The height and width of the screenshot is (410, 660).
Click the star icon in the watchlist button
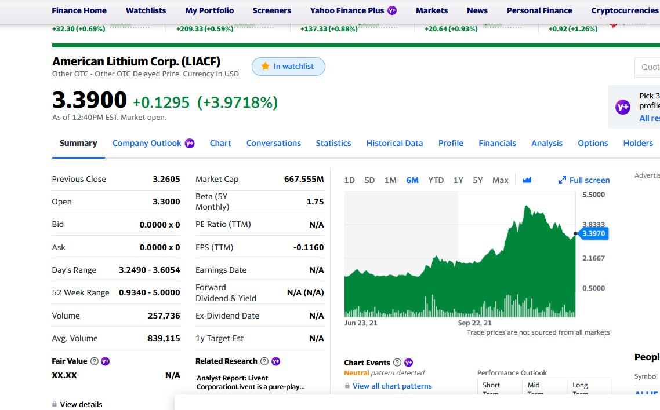point(265,66)
